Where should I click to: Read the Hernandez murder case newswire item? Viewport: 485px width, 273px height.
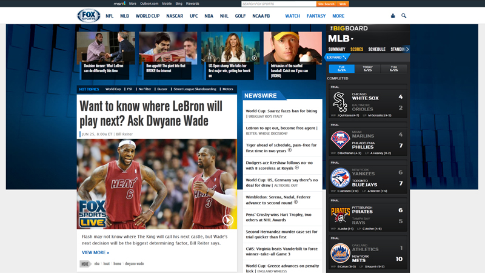click(281, 234)
